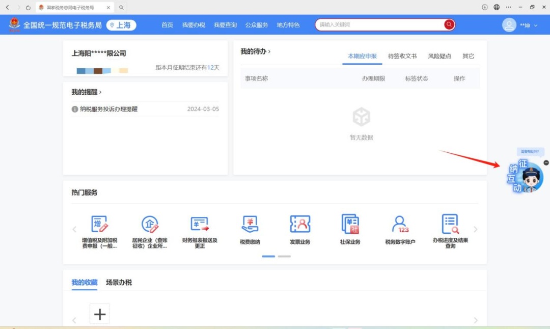The height and width of the screenshot is (329, 550).
Task: Dismiss the 征纳互动 floating widget
Action: (x=546, y=163)
